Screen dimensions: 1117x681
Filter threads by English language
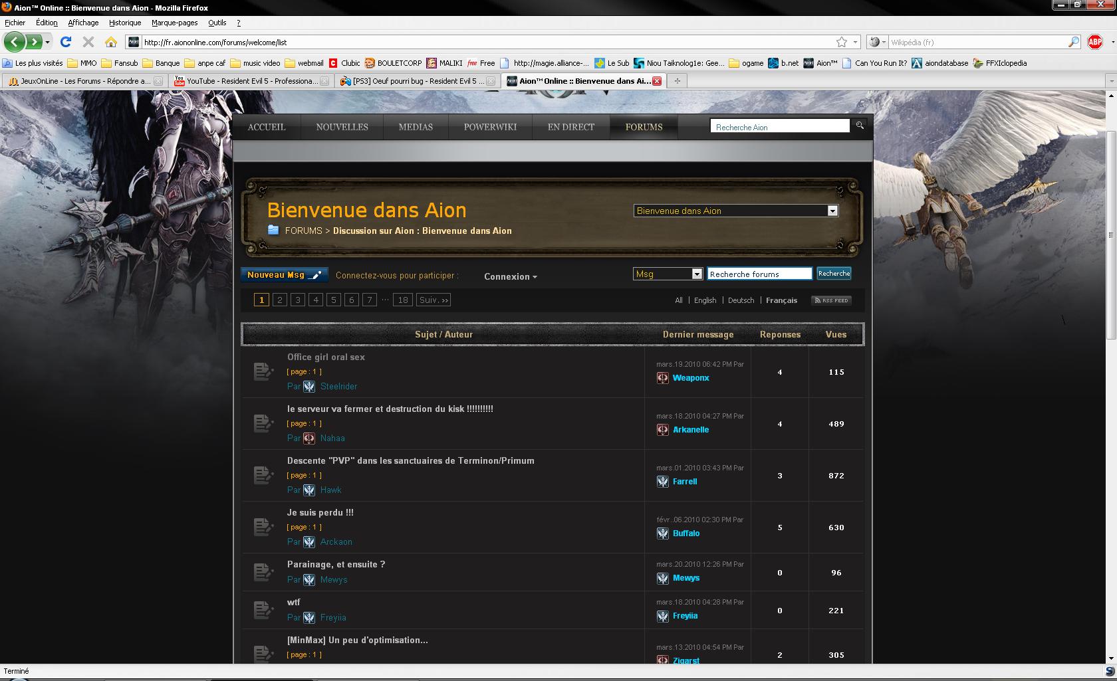[x=705, y=300]
